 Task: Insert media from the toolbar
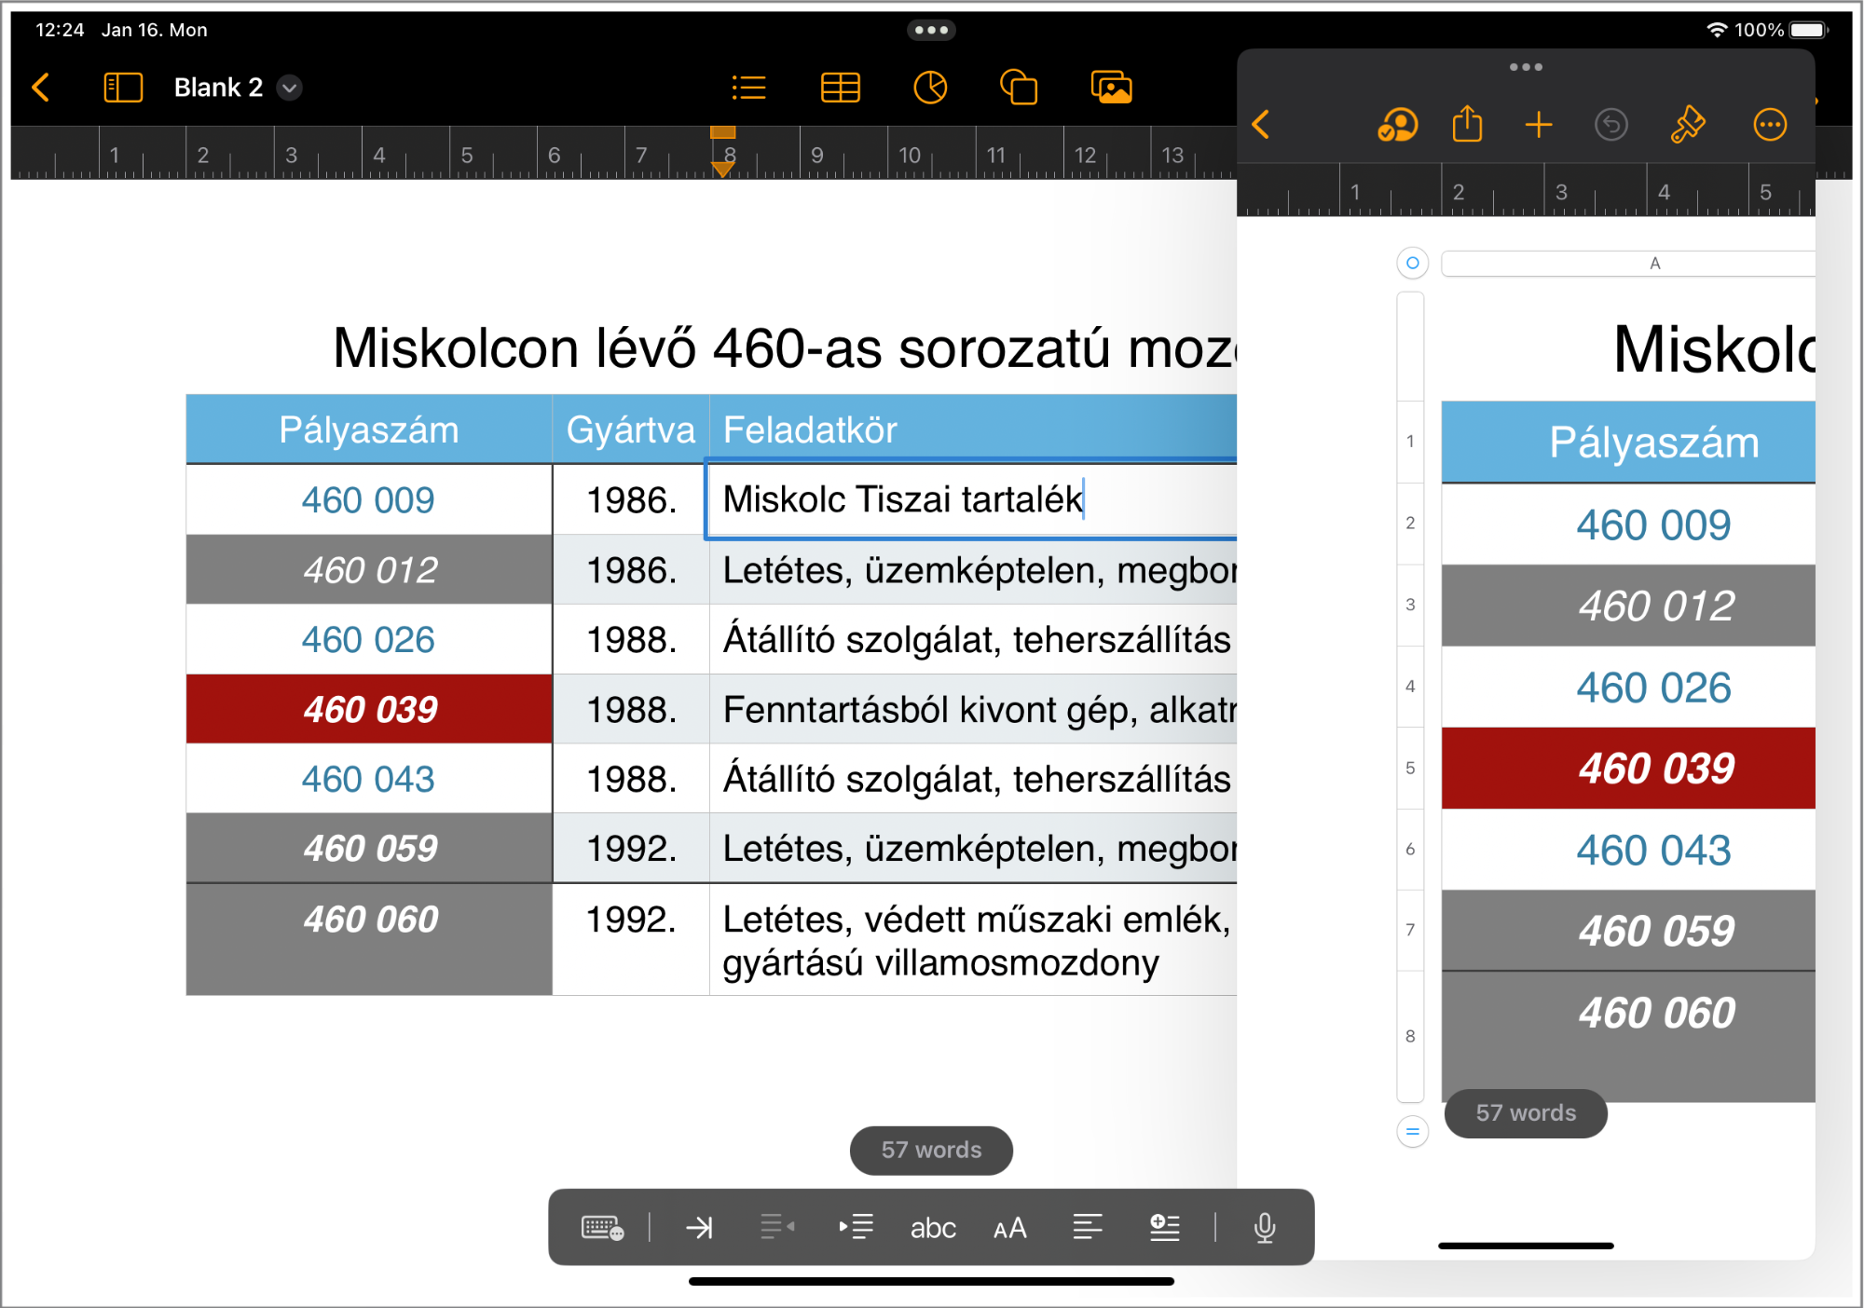click(1111, 88)
